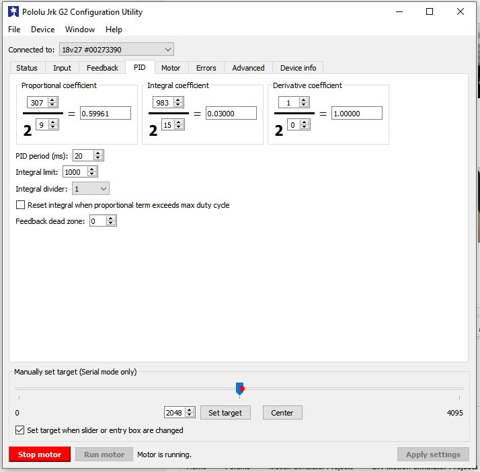Click the PID period field showing 20

point(83,156)
